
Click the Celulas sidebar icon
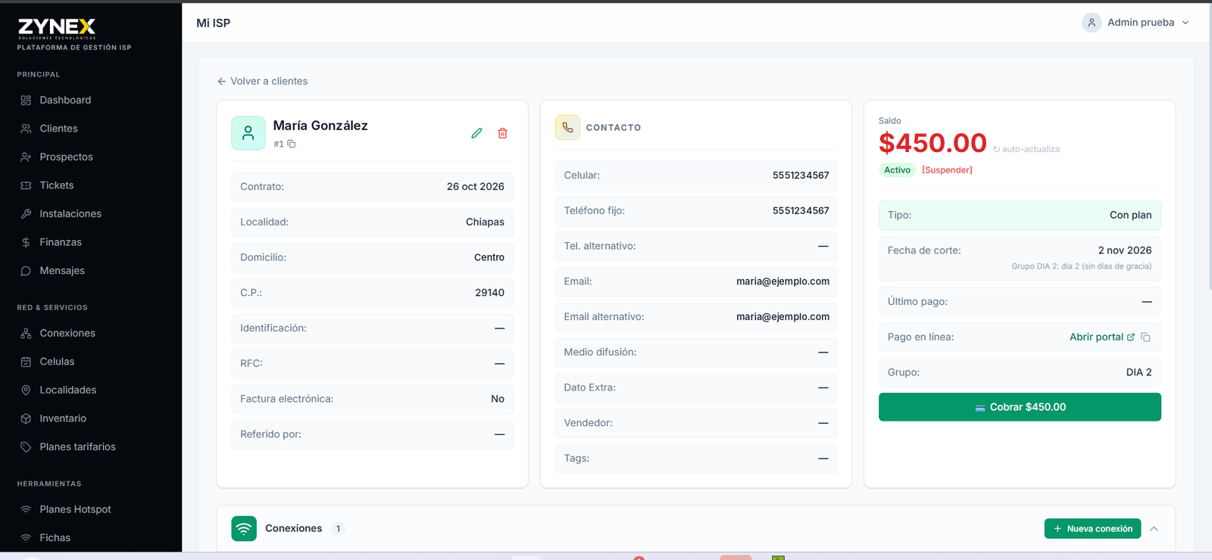[x=26, y=362]
